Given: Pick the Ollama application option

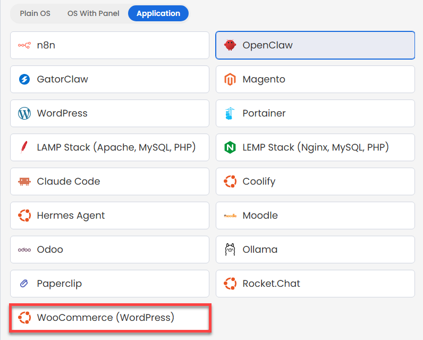Looking at the screenshot, I should [x=315, y=249].
